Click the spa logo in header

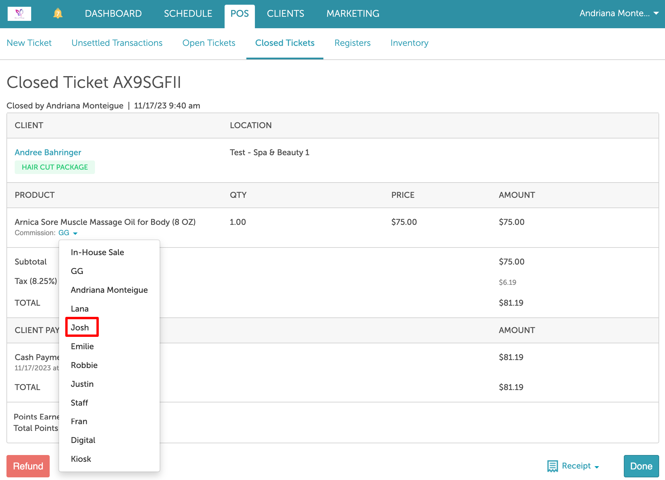coord(19,14)
